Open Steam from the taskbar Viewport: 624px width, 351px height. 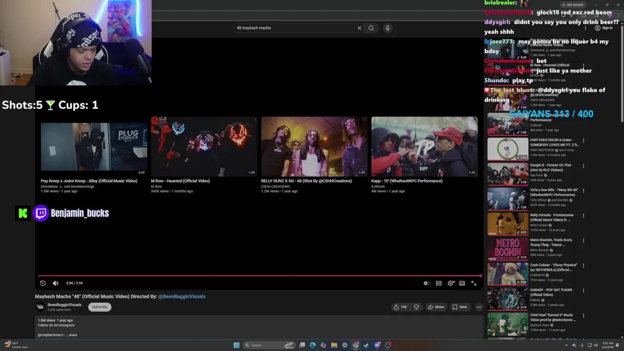tap(366, 345)
